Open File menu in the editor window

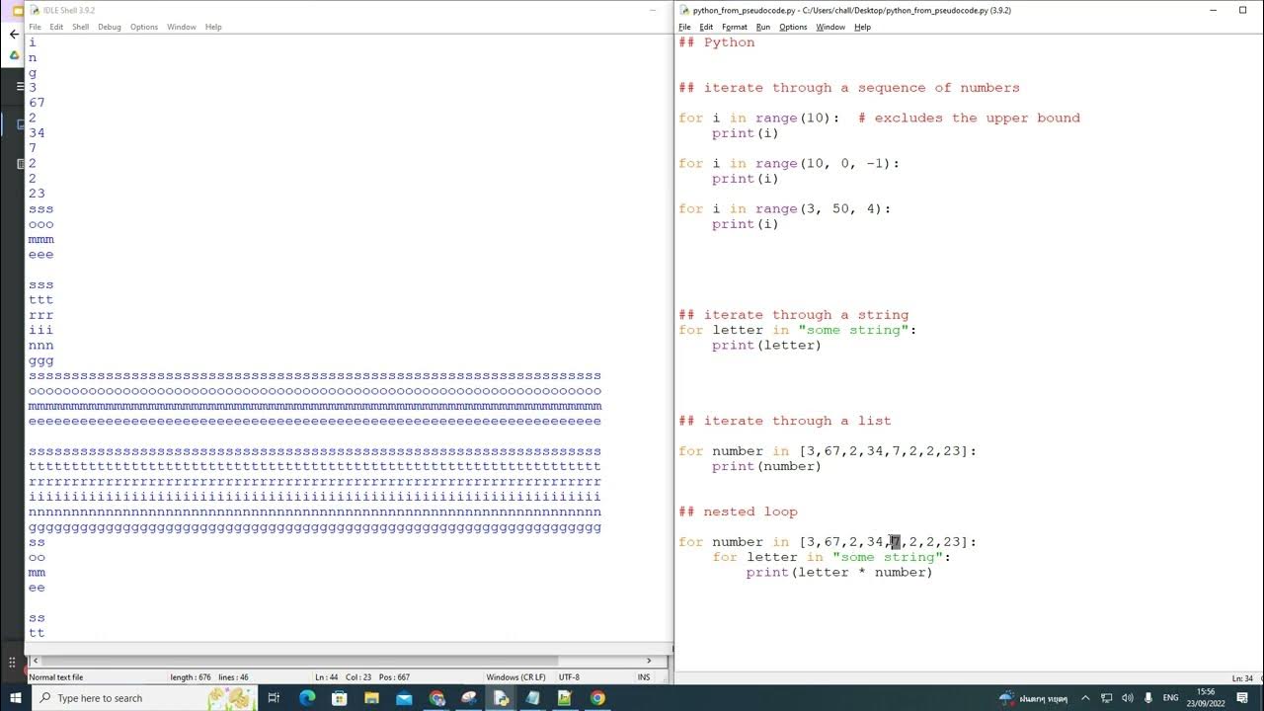(x=684, y=27)
